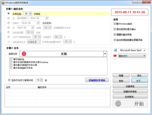Click the 帮助 button
The image size is (152, 115).
click(121, 81)
